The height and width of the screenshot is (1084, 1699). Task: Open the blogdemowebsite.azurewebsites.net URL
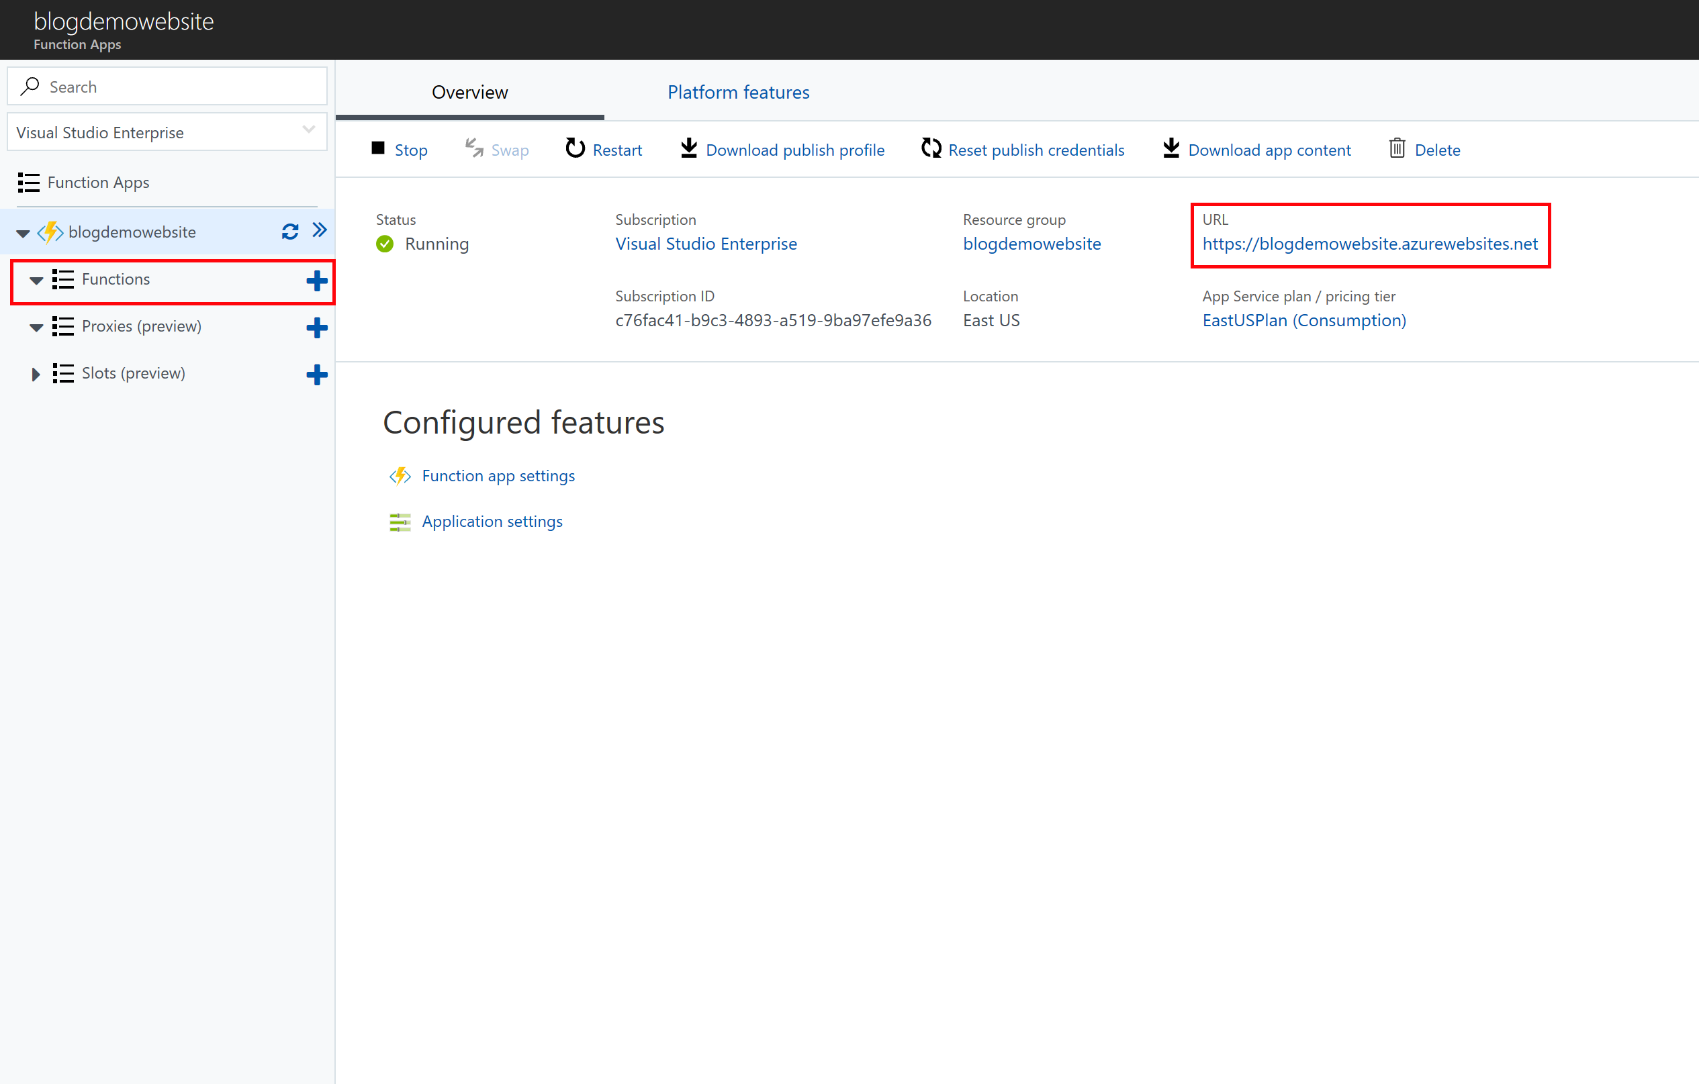tap(1370, 244)
